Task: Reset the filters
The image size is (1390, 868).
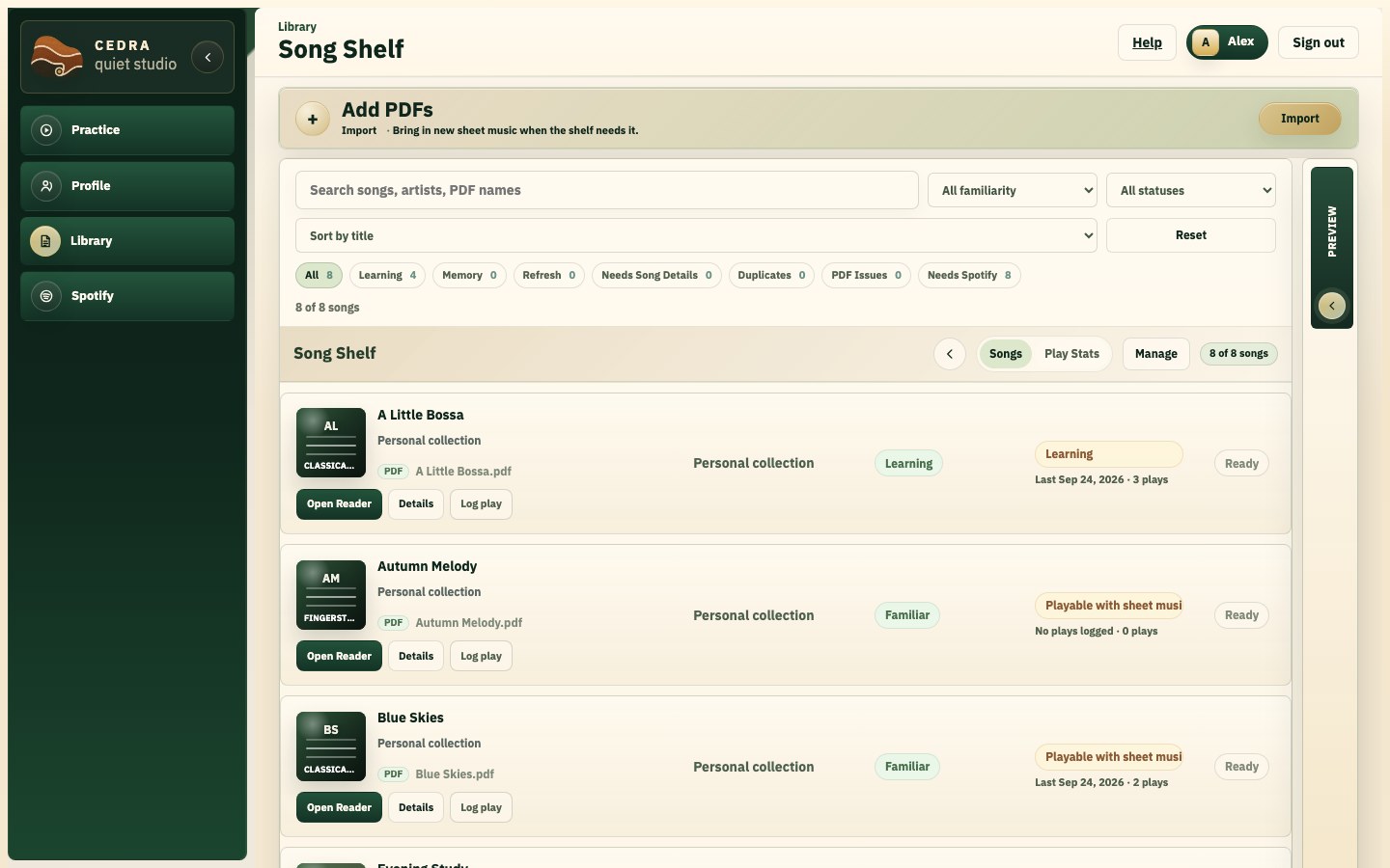Action: click(x=1191, y=235)
